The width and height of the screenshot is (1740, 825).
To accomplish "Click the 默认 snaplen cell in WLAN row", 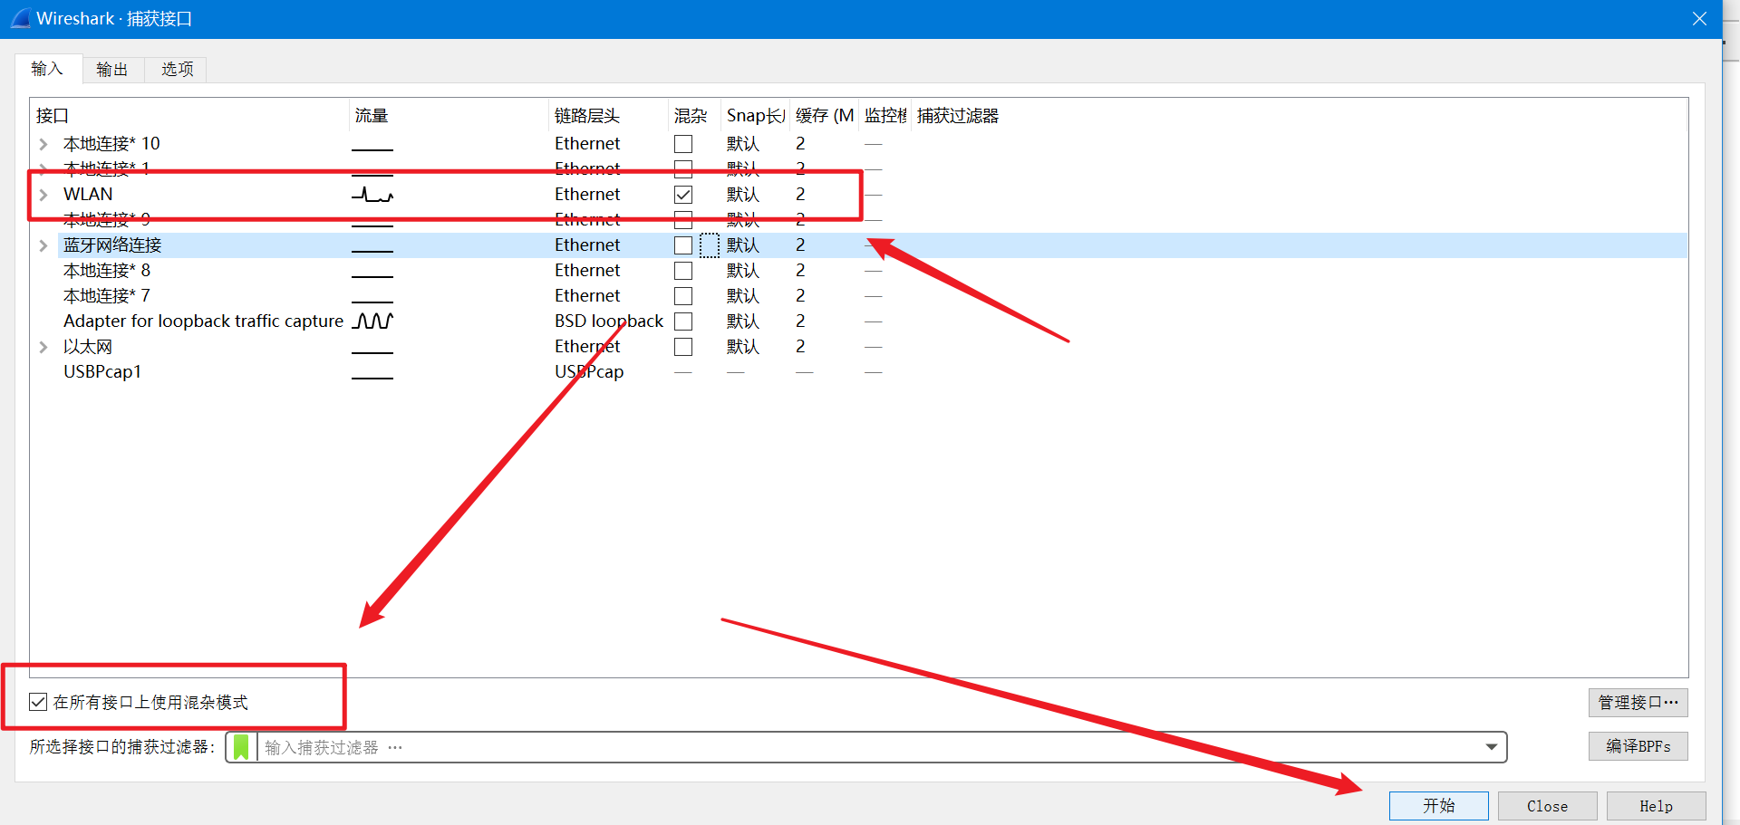I will click(x=743, y=195).
